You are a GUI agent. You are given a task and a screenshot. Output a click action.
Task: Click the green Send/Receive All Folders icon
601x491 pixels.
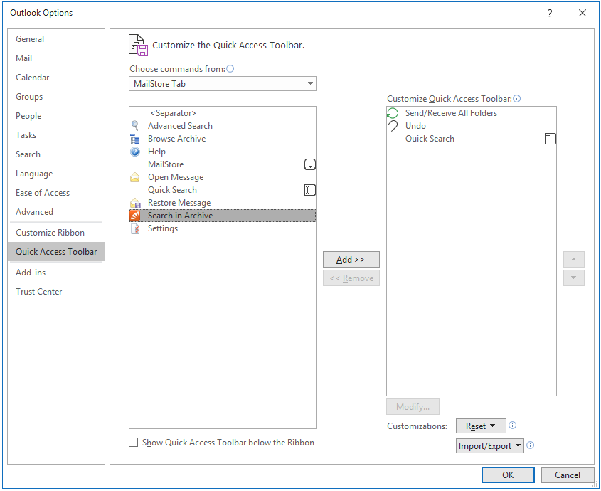pos(393,113)
